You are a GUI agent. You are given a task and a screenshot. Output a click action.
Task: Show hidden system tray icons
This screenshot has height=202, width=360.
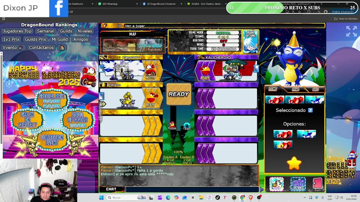(x=305, y=198)
